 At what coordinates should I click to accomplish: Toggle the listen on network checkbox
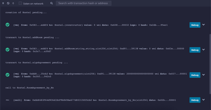[20, 3]
